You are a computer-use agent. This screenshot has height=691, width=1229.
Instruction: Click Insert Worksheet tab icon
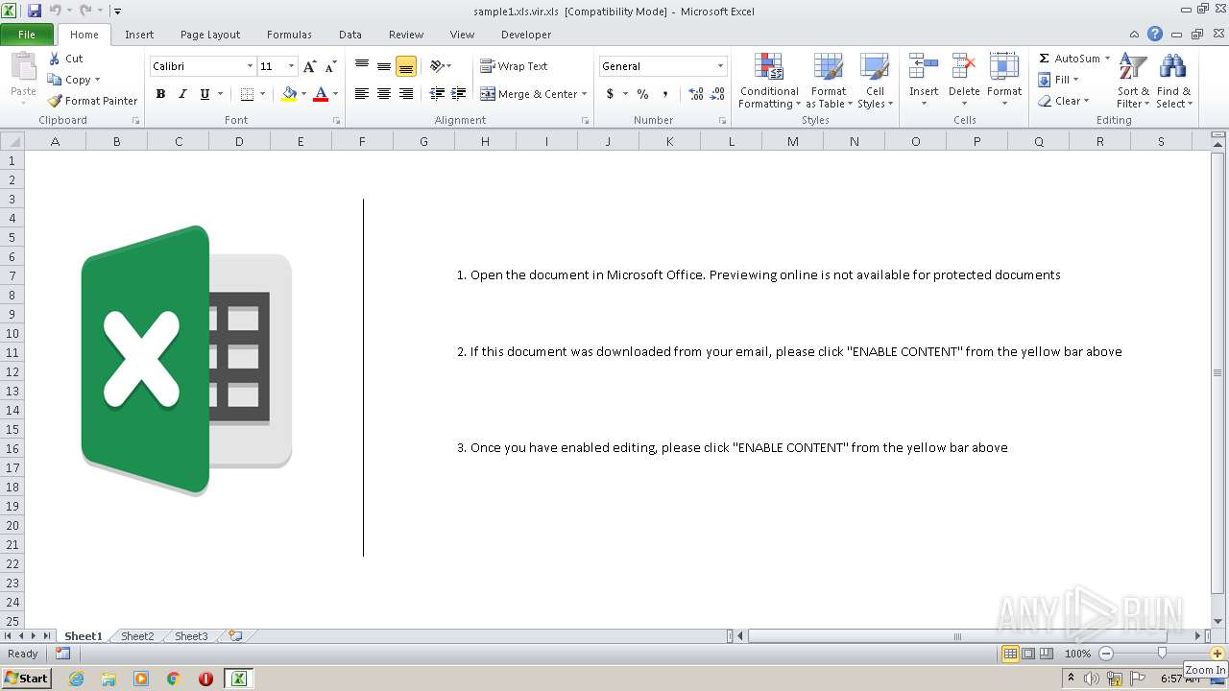click(x=234, y=635)
